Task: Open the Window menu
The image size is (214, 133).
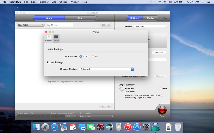Action: (x=75, y=2)
